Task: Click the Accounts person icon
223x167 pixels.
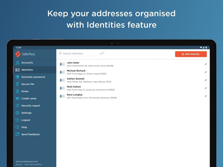Action: pos(17,63)
